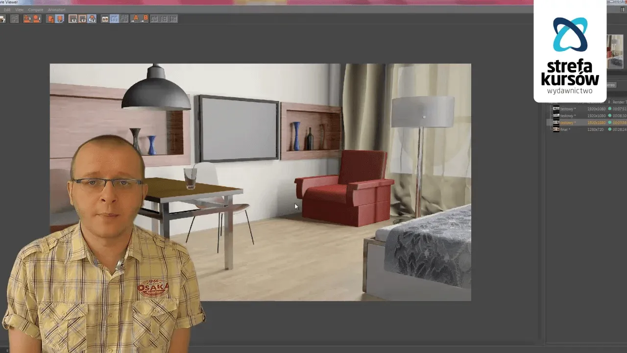The image size is (627, 353).
Task: Toggle the AB Compare two-bottles icon
Action: pos(105,19)
